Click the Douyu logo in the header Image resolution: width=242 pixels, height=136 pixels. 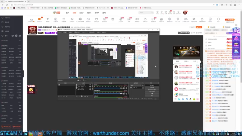pos(57,13)
